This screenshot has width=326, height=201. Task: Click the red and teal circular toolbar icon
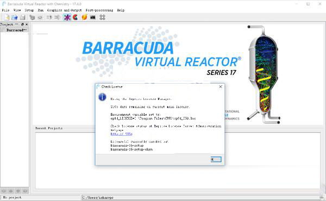tap(75, 17)
